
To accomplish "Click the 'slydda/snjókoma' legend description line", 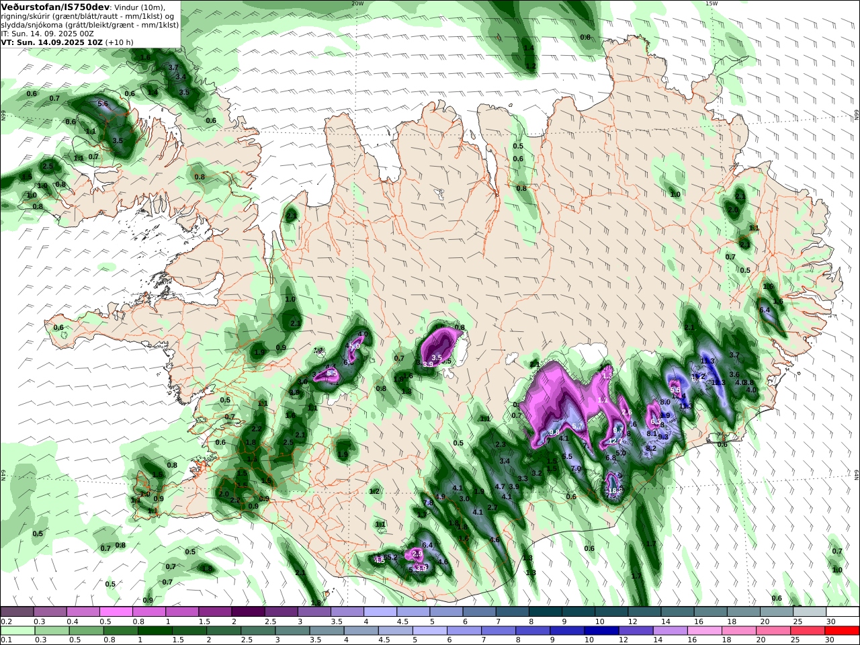I will click(90, 25).
